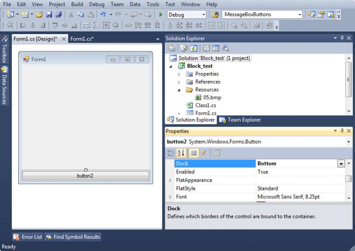
Task: Click the Align Bottoms layout icon
Action: pos(74,25)
